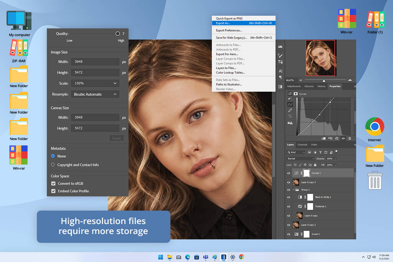The width and height of the screenshot is (393, 262).
Task: Filter layers by smart objects icon
Action: pyautogui.click(x=331, y=152)
